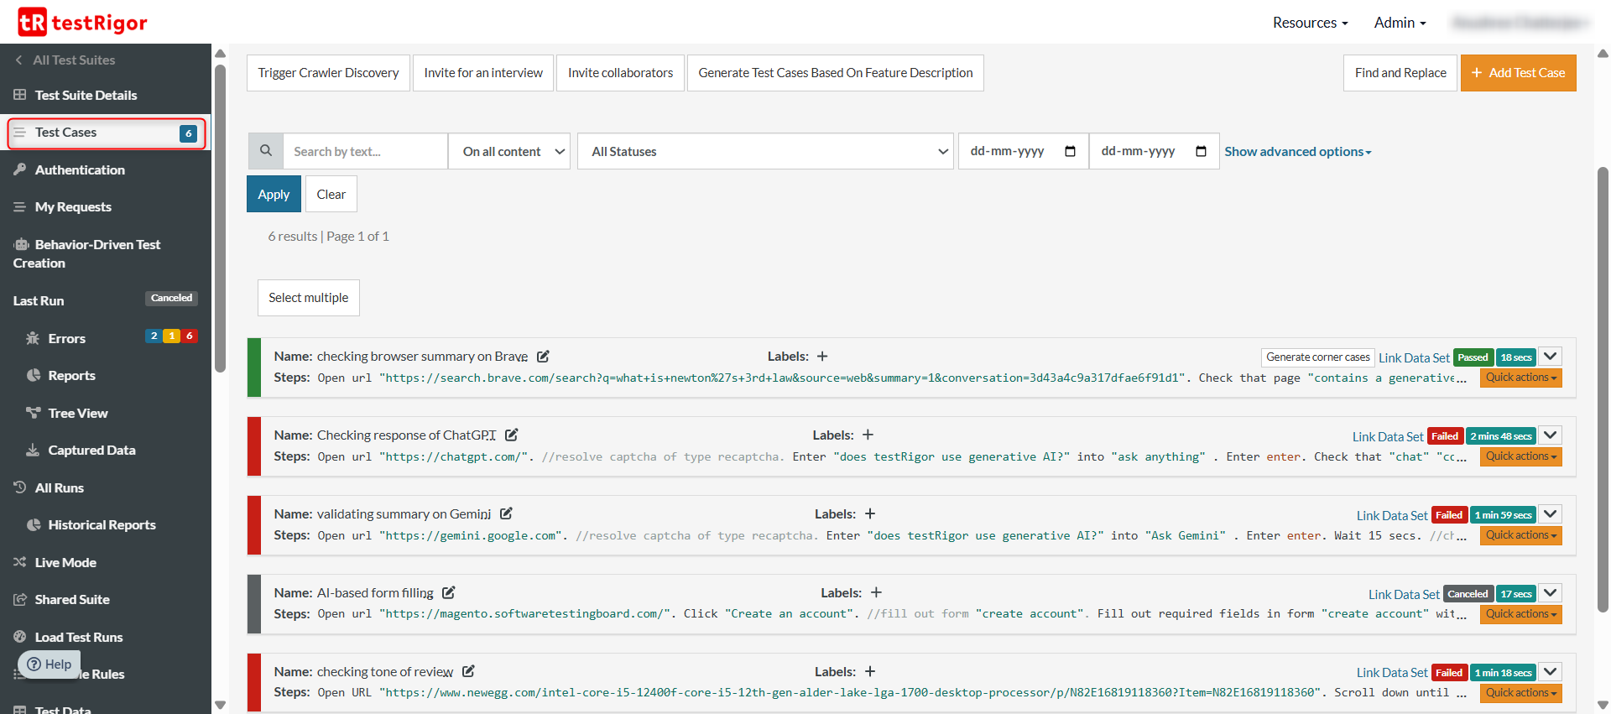
Task: Open the 'All Statuses' filter dropdown
Action: [x=765, y=152]
